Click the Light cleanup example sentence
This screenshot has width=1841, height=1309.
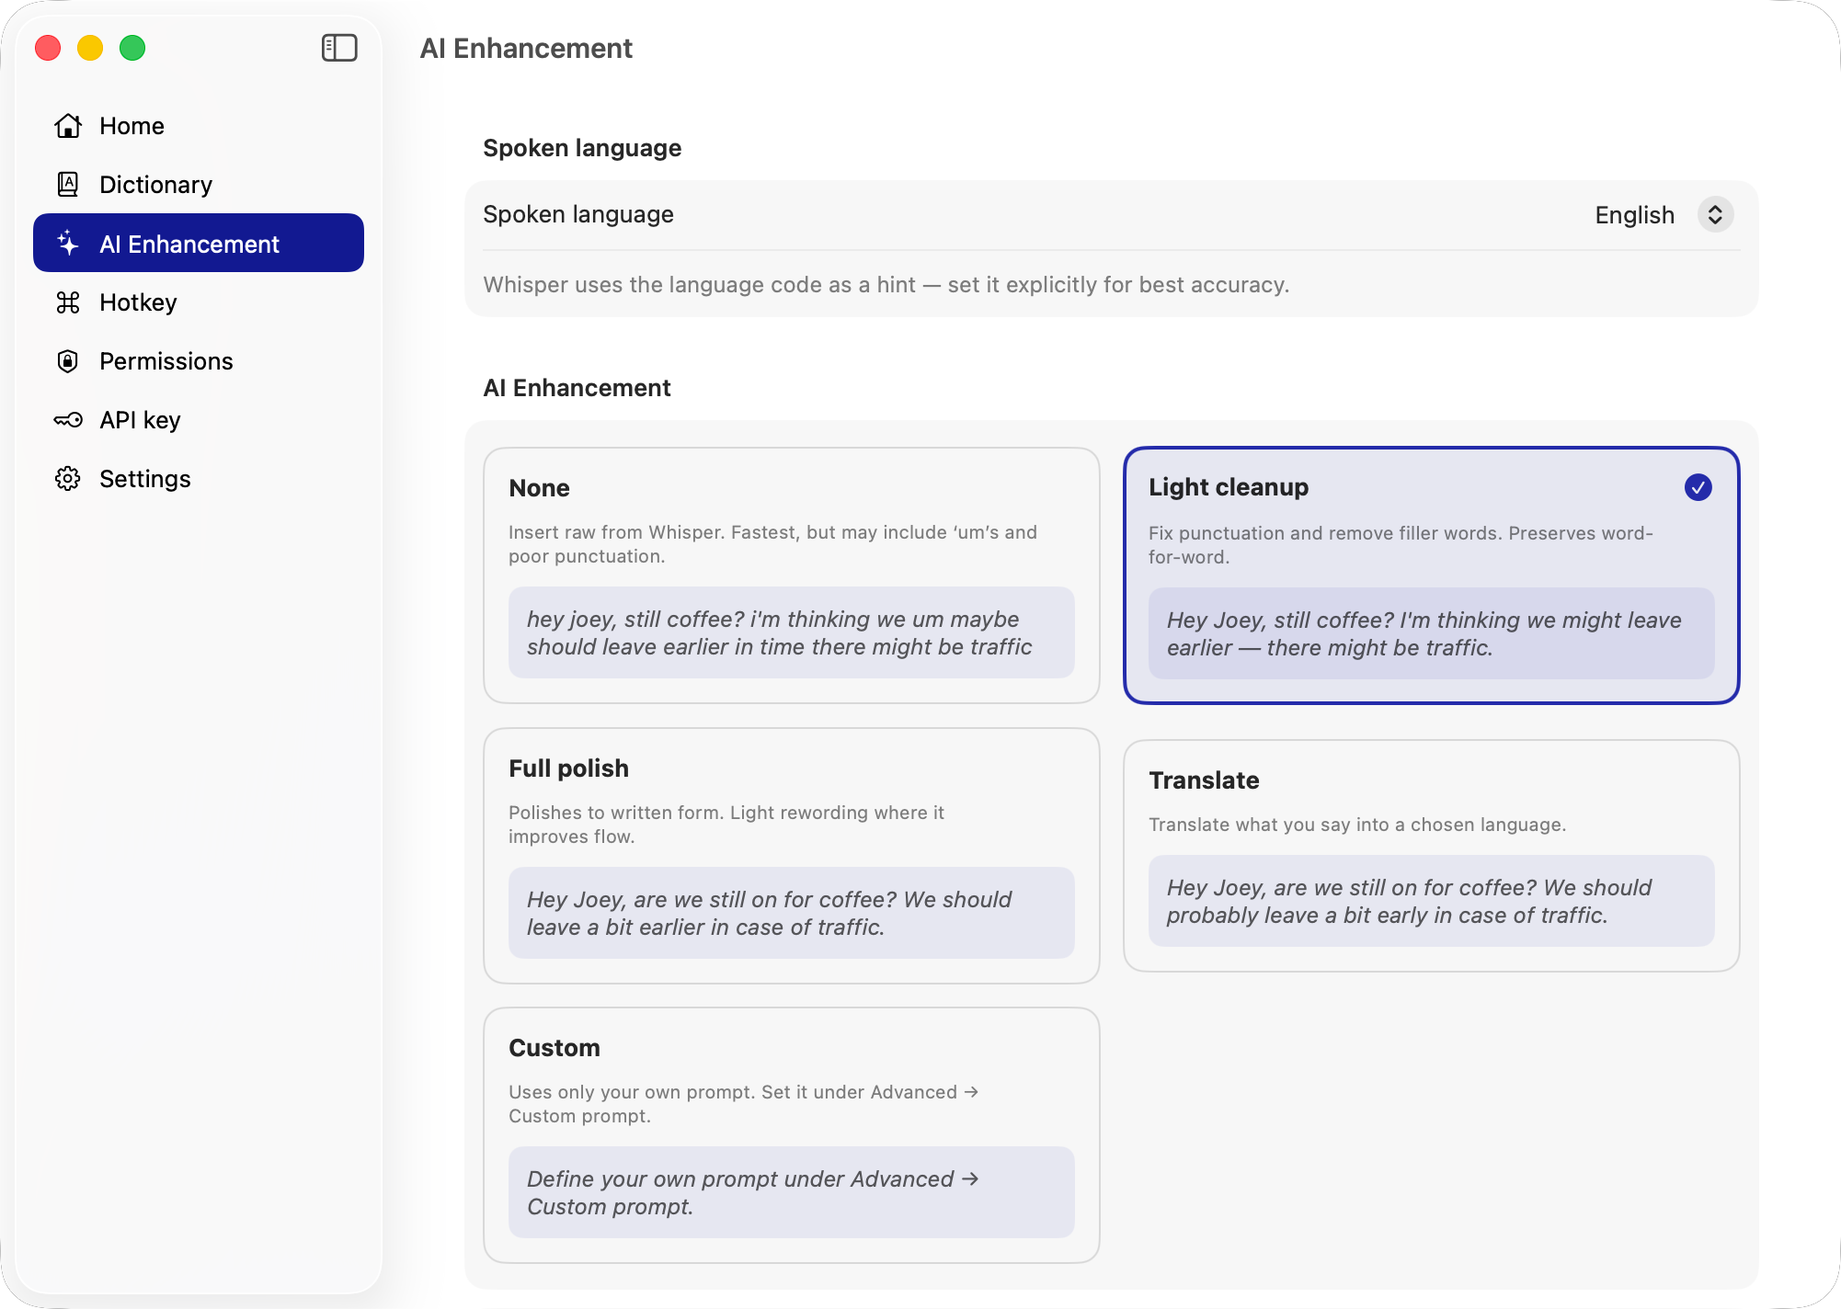1431,633
